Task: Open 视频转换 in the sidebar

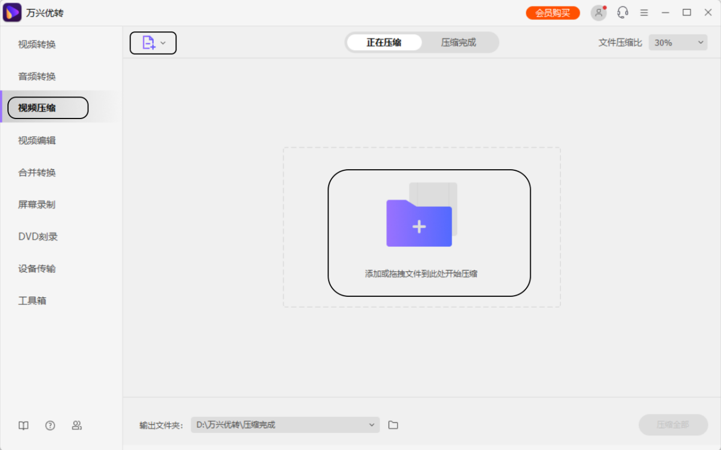Action: click(x=36, y=44)
